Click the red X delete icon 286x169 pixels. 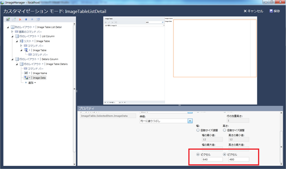[x=20, y=20]
